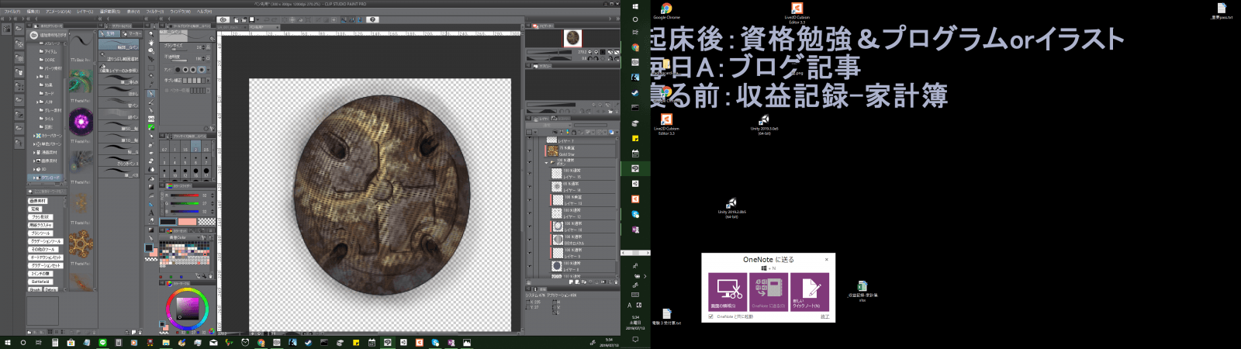1241x349 pixels.
Task: Select the hand move tool
Action: pos(151,42)
